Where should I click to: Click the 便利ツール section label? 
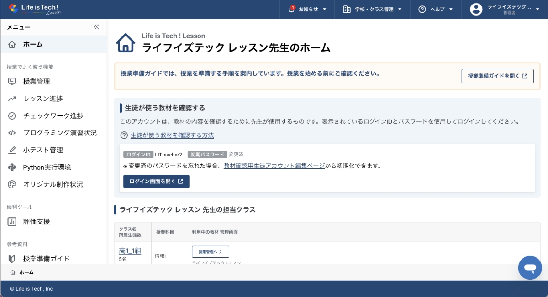(20, 207)
